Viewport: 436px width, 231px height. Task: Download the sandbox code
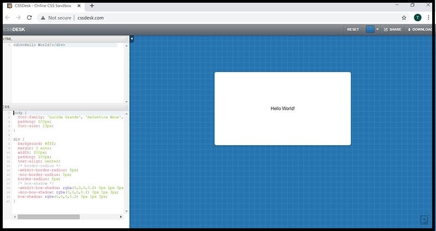[420, 29]
